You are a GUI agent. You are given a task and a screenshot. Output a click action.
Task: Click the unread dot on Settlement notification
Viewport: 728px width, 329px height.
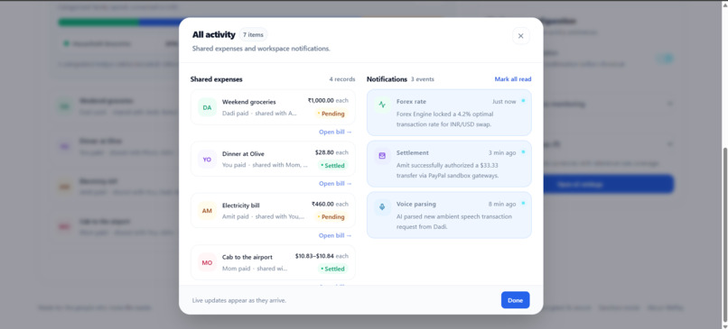(523, 152)
